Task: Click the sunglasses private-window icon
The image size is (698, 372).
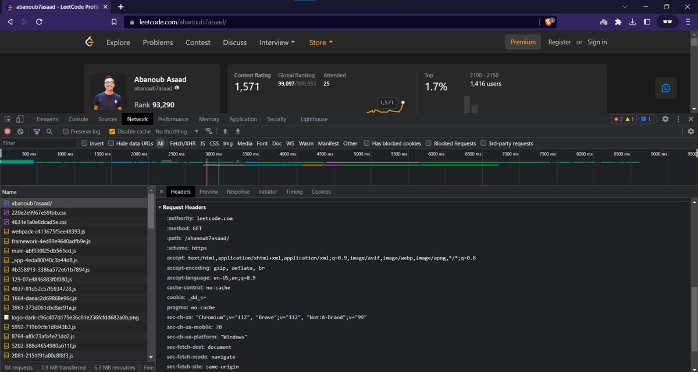Action: pyautogui.click(x=667, y=22)
